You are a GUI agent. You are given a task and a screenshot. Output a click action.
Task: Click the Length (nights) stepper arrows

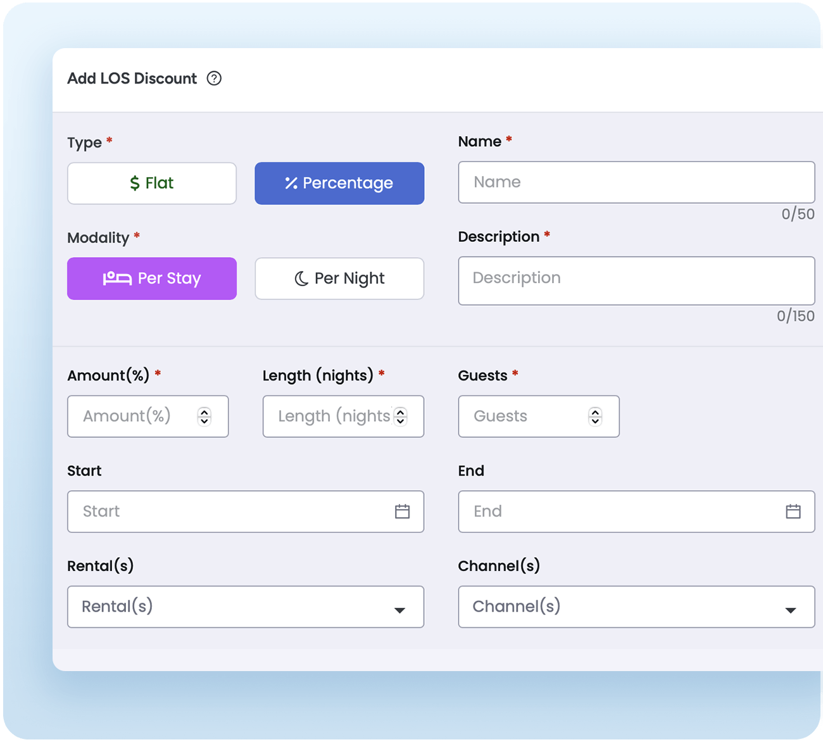click(400, 417)
